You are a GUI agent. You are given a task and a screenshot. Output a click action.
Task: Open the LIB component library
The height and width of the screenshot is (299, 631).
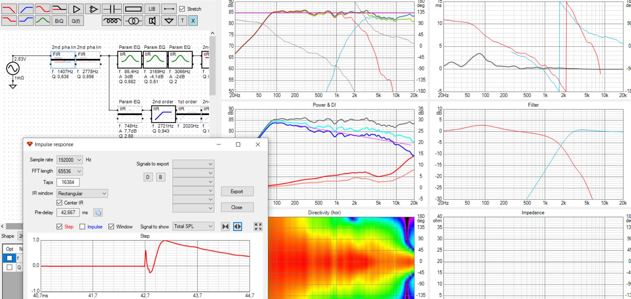pyautogui.click(x=152, y=9)
